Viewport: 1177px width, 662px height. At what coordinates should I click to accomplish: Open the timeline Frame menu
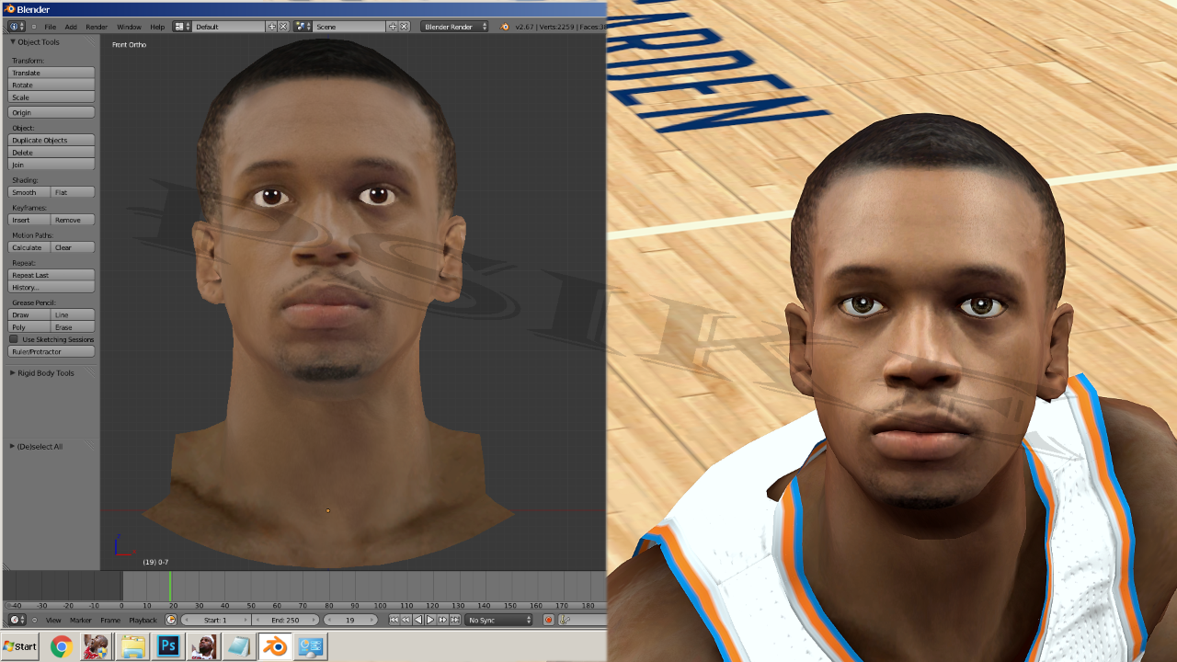tap(110, 620)
